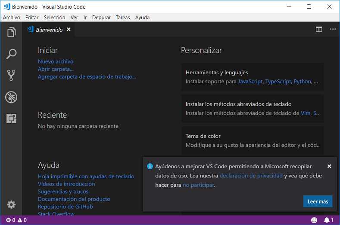Close the Bienvenido tab
Viewport: 340px width, 225px height.
[69, 29]
